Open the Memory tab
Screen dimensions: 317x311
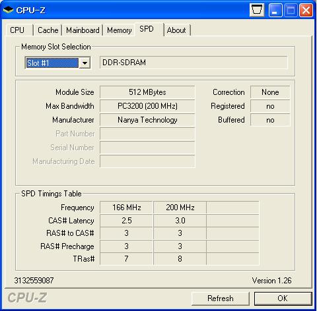pyautogui.click(x=120, y=30)
